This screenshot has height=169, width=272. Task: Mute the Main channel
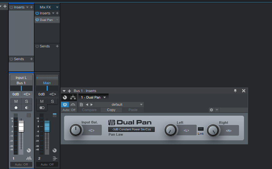42,101
